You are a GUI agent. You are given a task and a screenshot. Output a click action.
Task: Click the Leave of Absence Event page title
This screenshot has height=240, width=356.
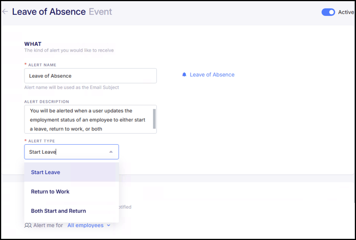point(62,12)
